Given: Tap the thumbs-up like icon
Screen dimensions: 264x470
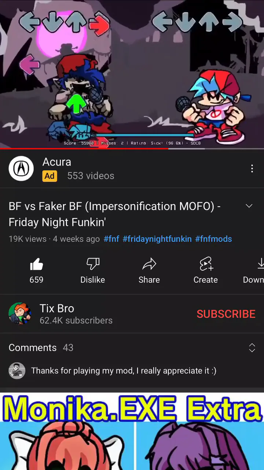Looking at the screenshot, I should click(36, 264).
